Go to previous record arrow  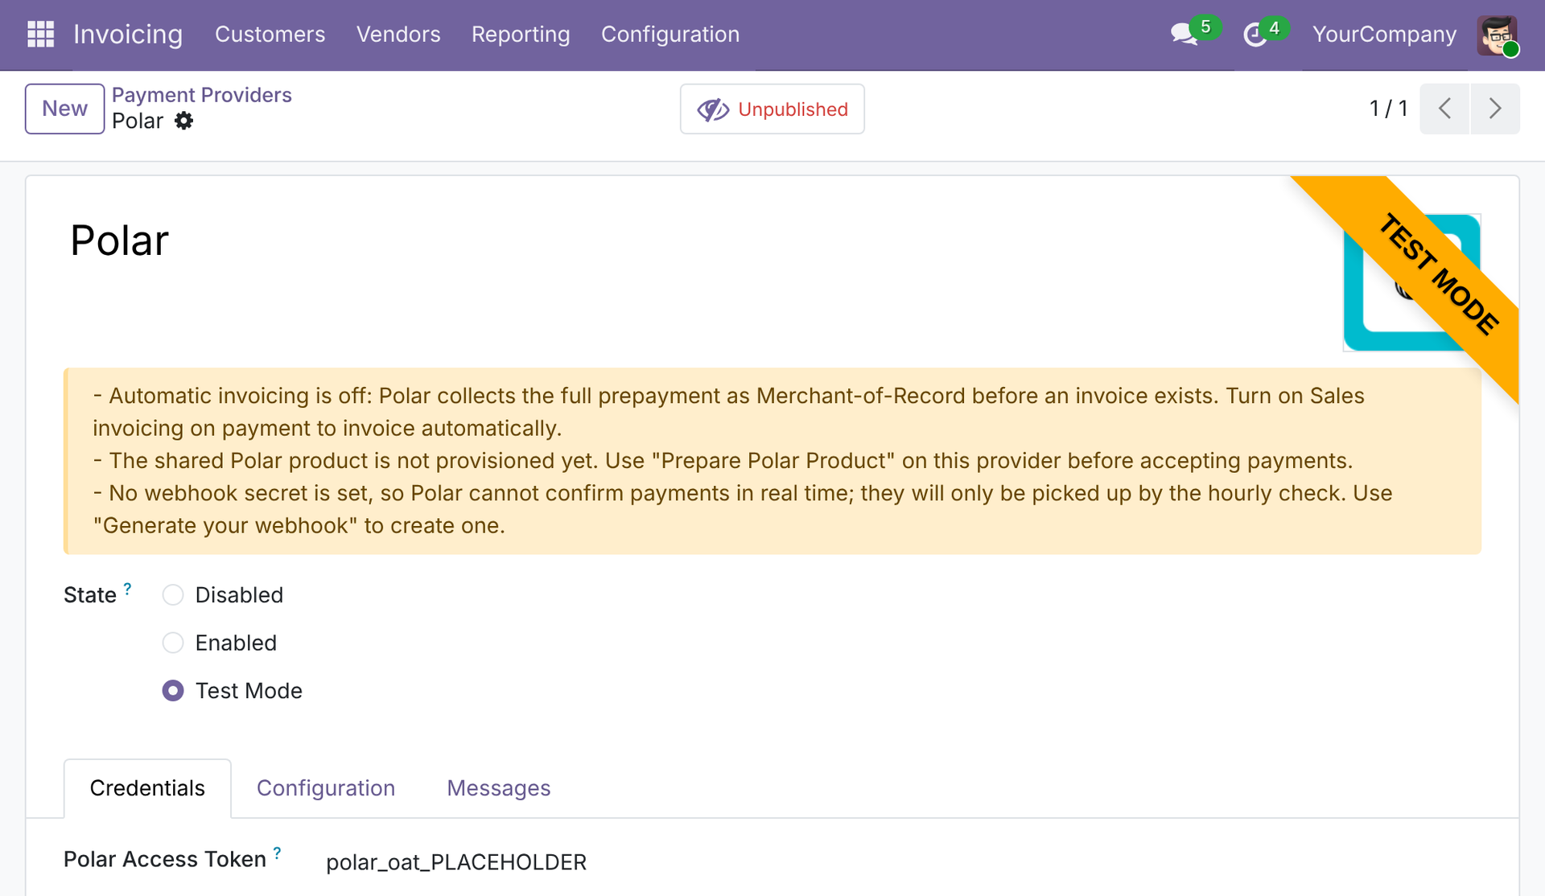coord(1444,109)
